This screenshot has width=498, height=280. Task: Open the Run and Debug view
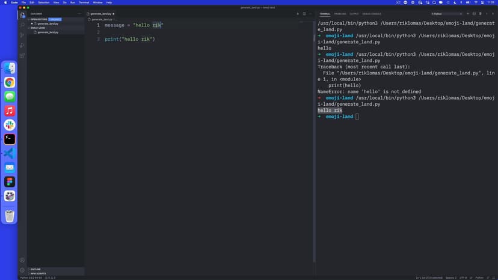22,45
